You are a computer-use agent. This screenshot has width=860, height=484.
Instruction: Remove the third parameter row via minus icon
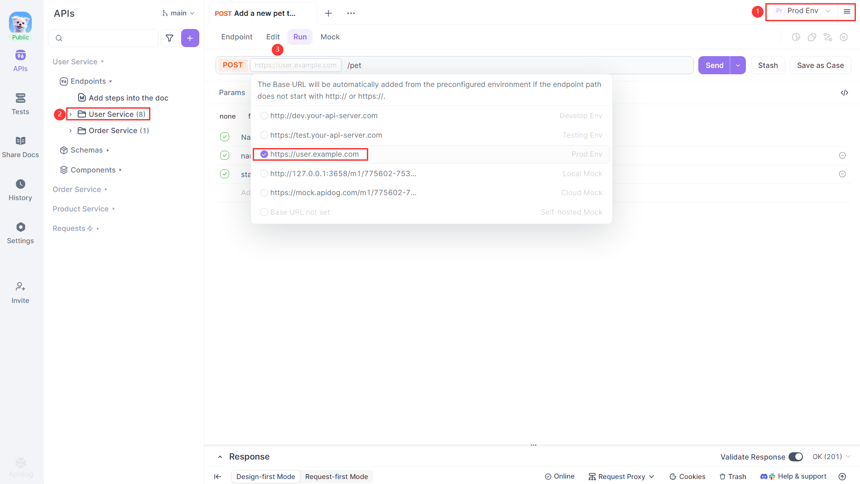(842, 174)
